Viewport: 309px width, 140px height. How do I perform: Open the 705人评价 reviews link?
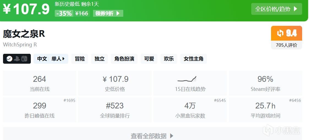pos(286,45)
